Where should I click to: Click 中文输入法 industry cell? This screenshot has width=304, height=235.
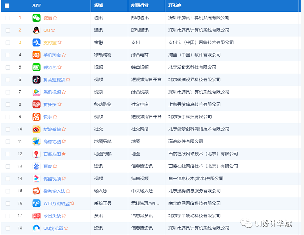pyautogui.click(x=142, y=191)
